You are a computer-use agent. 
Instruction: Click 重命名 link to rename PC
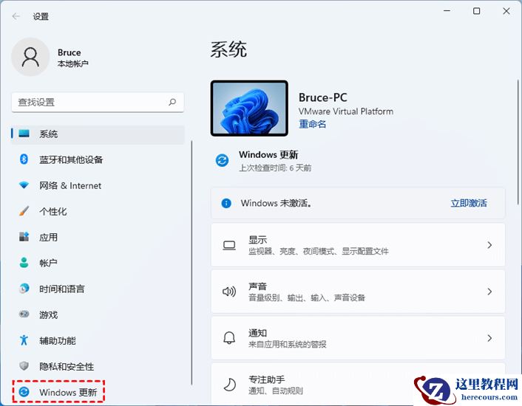tap(312, 124)
